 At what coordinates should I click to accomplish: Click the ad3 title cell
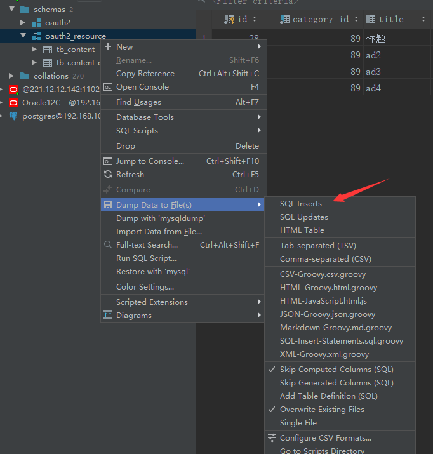(397, 72)
